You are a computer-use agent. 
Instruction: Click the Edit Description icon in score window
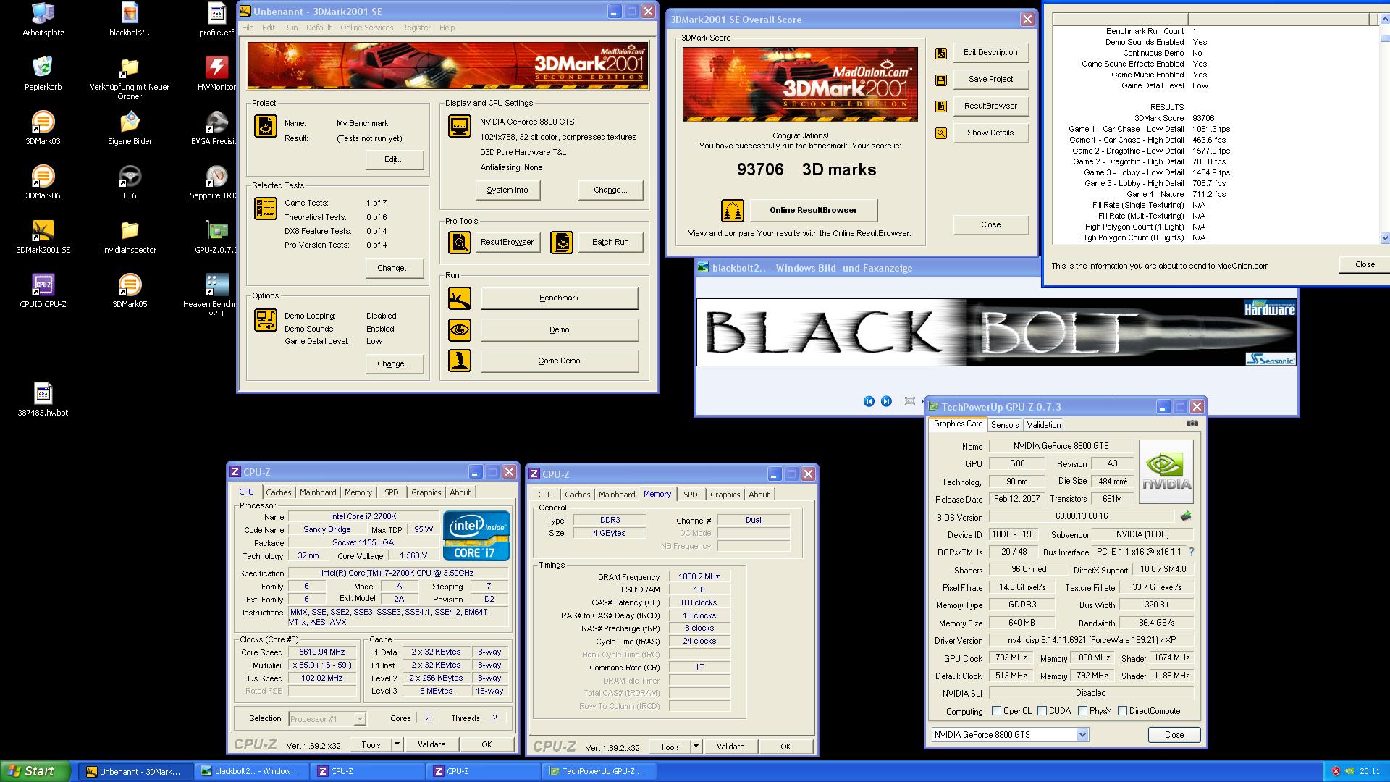[x=941, y=53]
